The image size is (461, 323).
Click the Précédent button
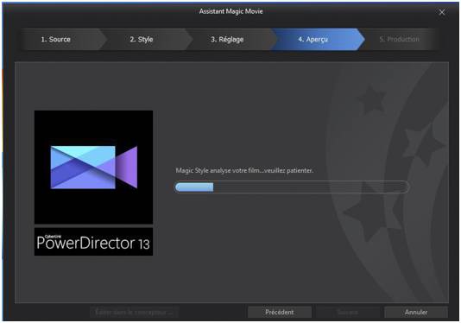280,312
